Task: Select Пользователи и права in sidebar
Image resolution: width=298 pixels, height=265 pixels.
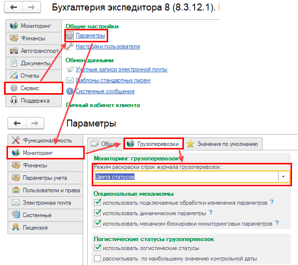Action: pyautogui.click(x=45, y=190)
